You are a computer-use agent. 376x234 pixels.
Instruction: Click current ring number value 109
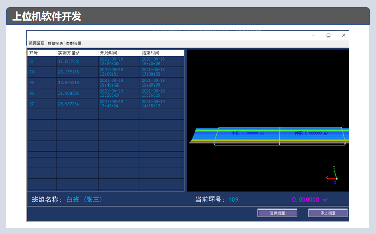click(233, 199)
